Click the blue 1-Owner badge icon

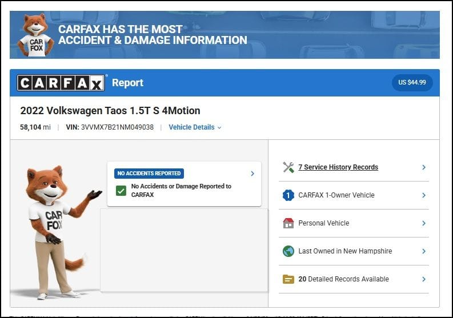point(288,195)
